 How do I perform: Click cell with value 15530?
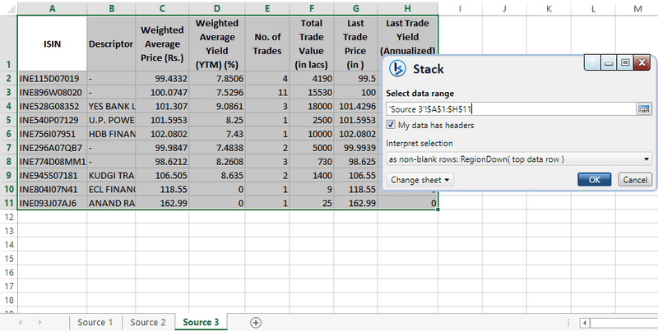pos(312,92)
